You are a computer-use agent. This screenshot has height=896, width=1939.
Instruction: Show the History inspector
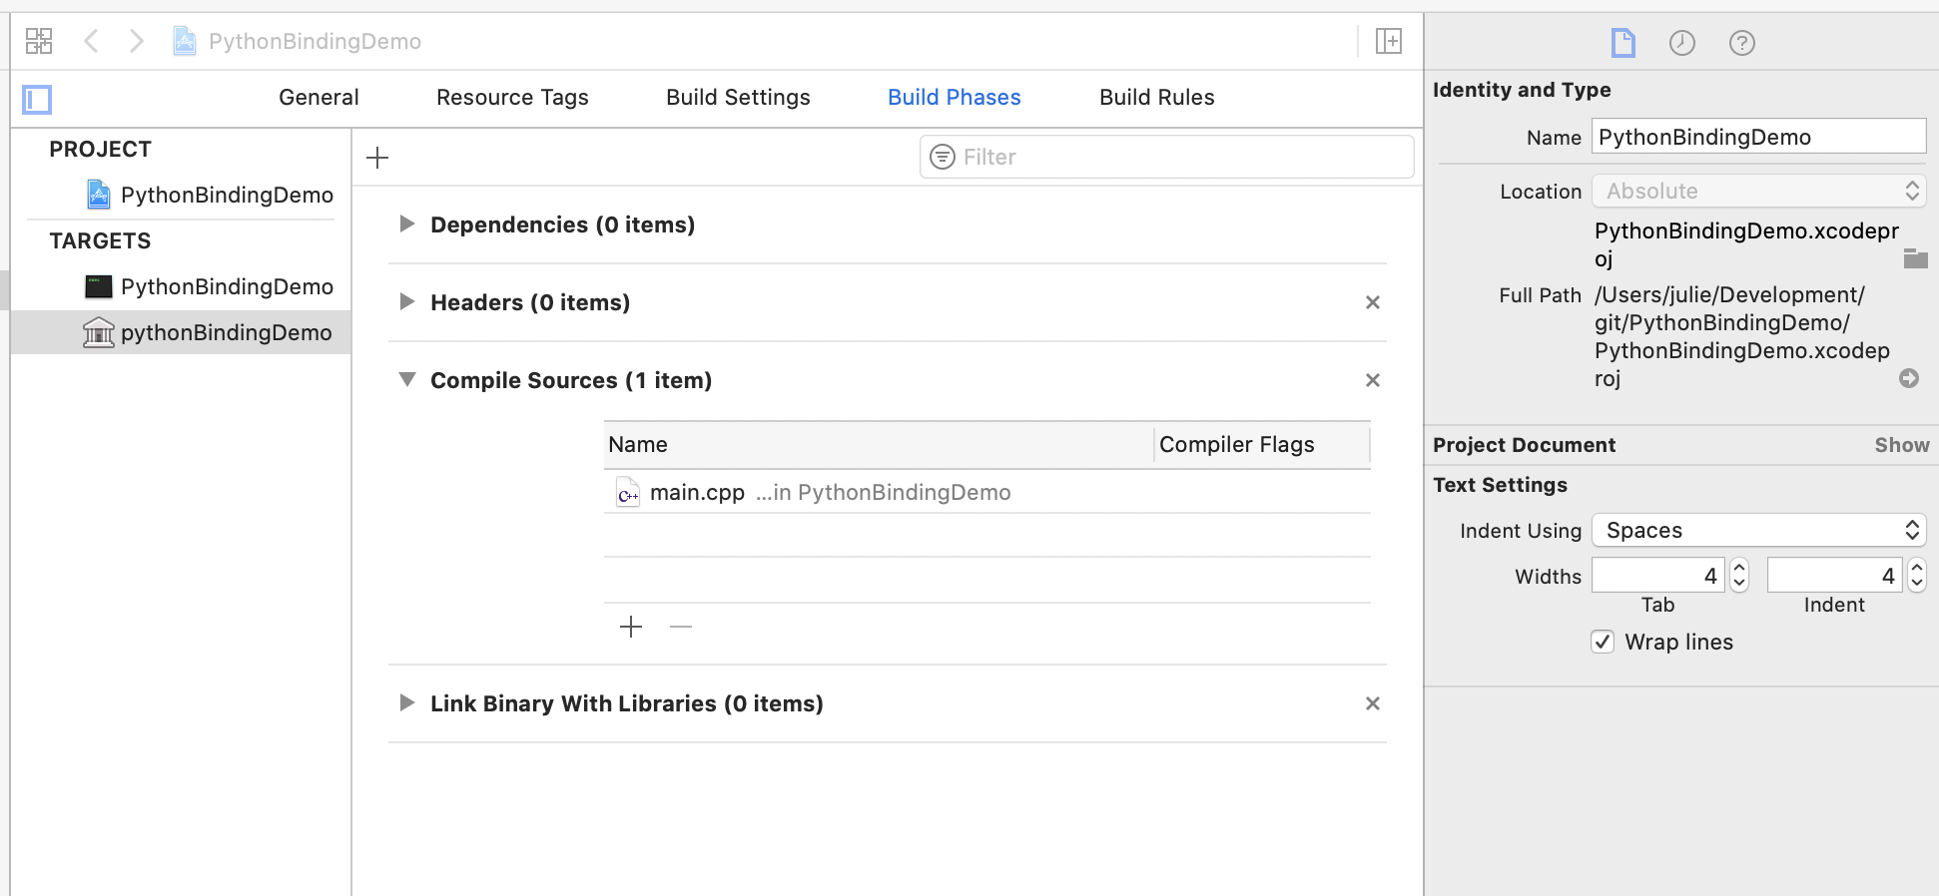click(1682, 43)
